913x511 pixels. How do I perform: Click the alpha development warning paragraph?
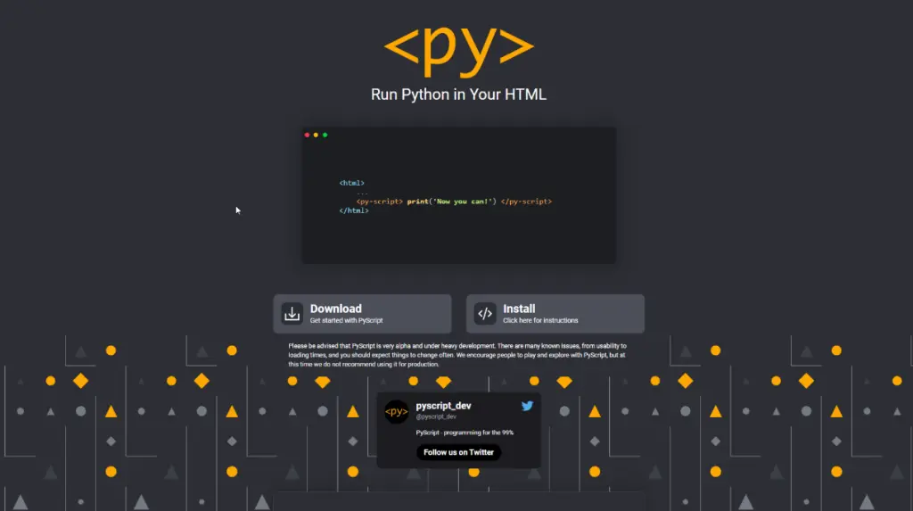click(x=457, y=354)
